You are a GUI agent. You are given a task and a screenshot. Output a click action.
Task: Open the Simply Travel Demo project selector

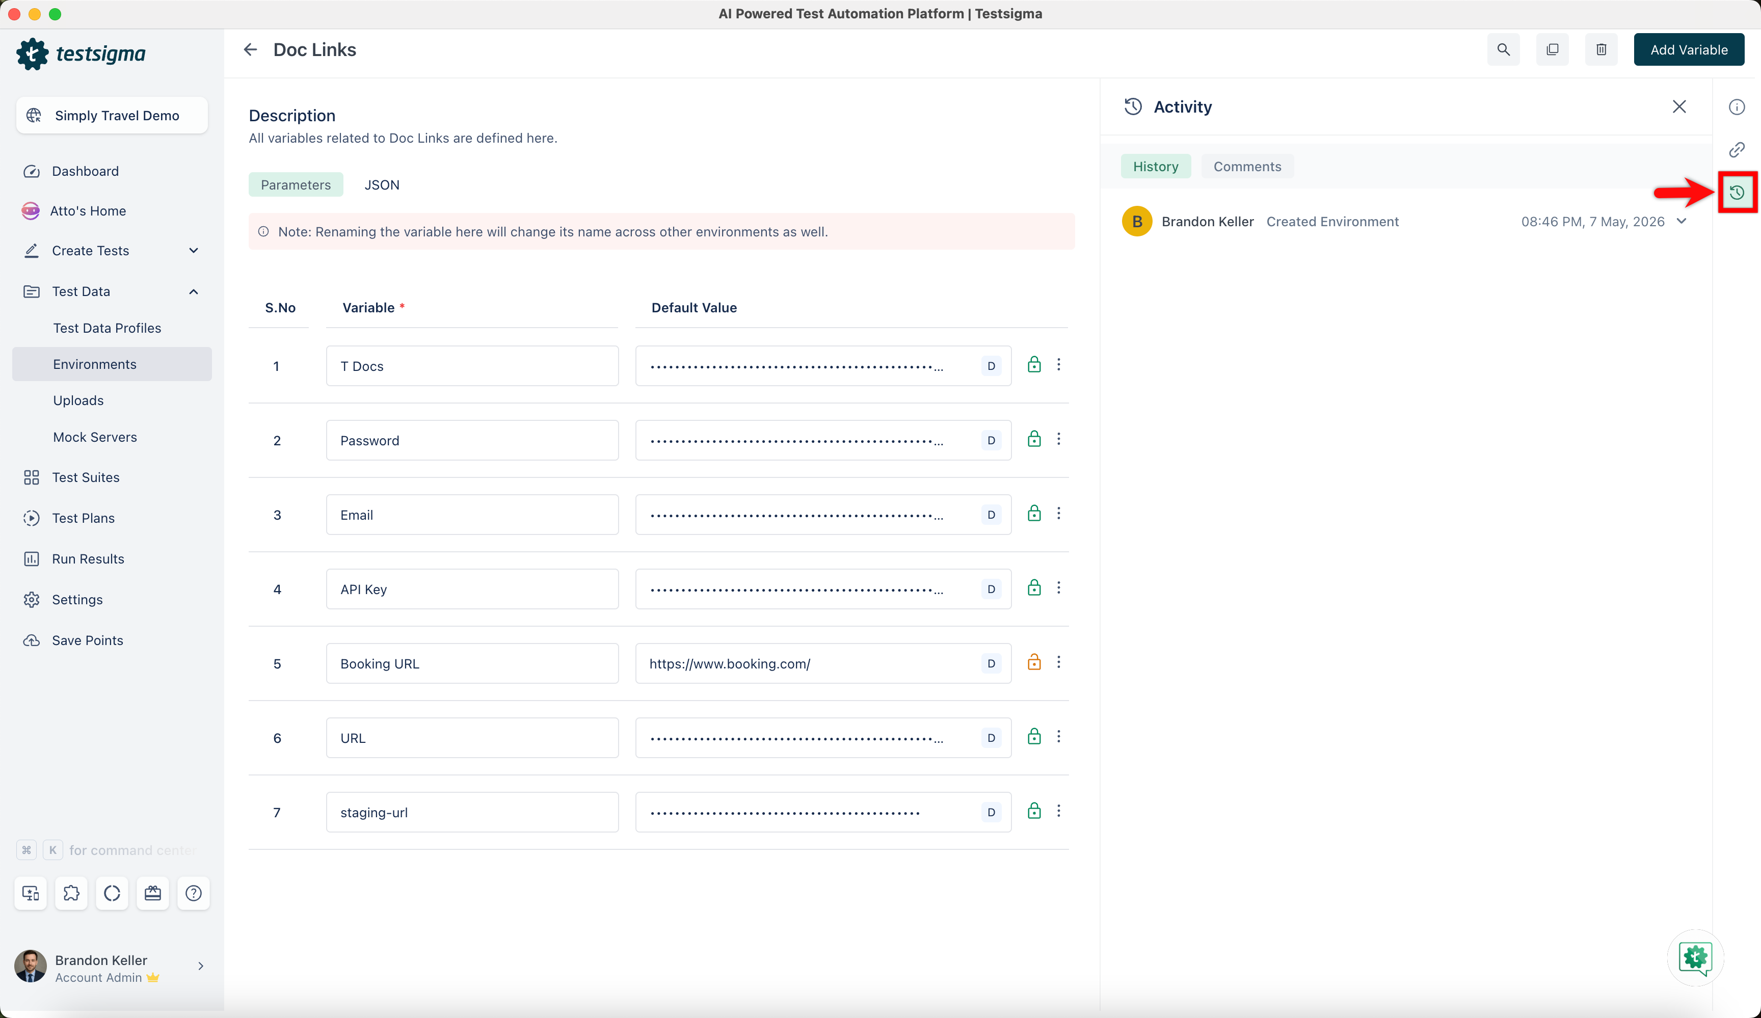click(112, 115)
